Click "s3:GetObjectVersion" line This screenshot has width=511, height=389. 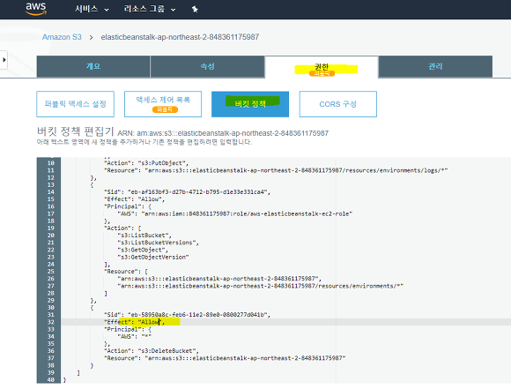point(153,258)
